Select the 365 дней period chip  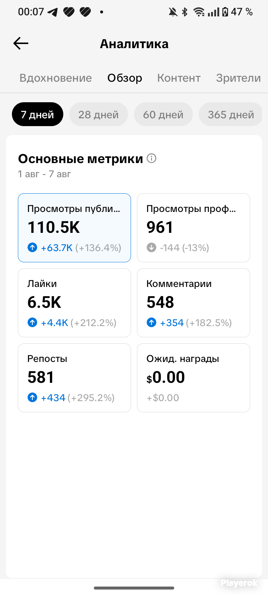click(231, 114)
